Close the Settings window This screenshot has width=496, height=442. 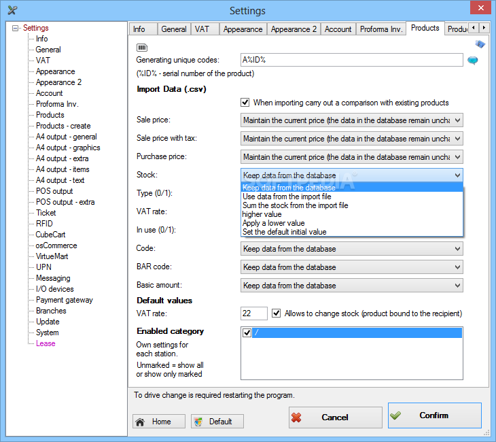tap(480, 7)
